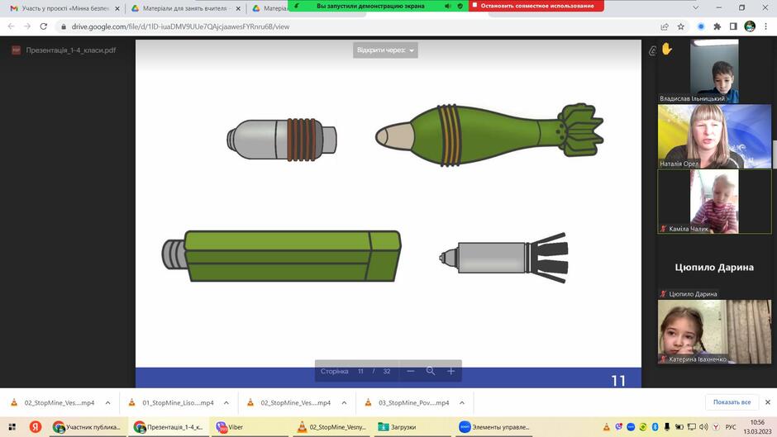The height and width of the screenshot is (437, 777).
Task: Reload the Google Drive page
Action: coord(44,26)
